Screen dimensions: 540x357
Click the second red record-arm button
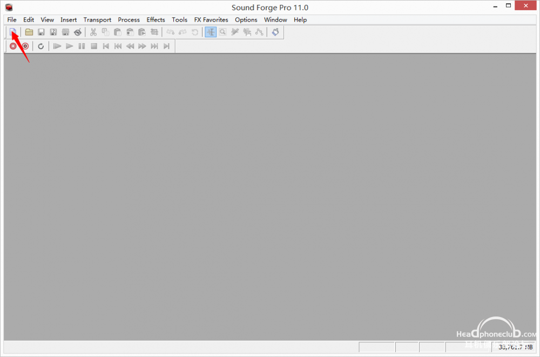click(x=25, y=46)
